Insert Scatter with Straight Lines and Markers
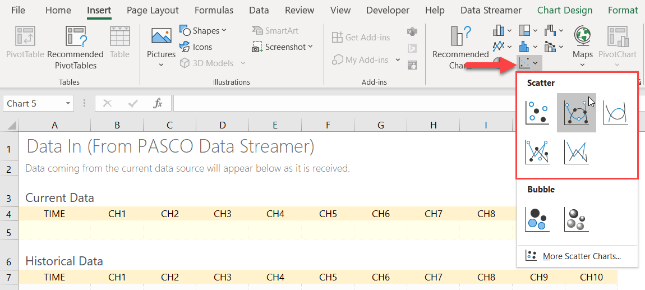The image size is (645, 290). (x=537, y=151)
